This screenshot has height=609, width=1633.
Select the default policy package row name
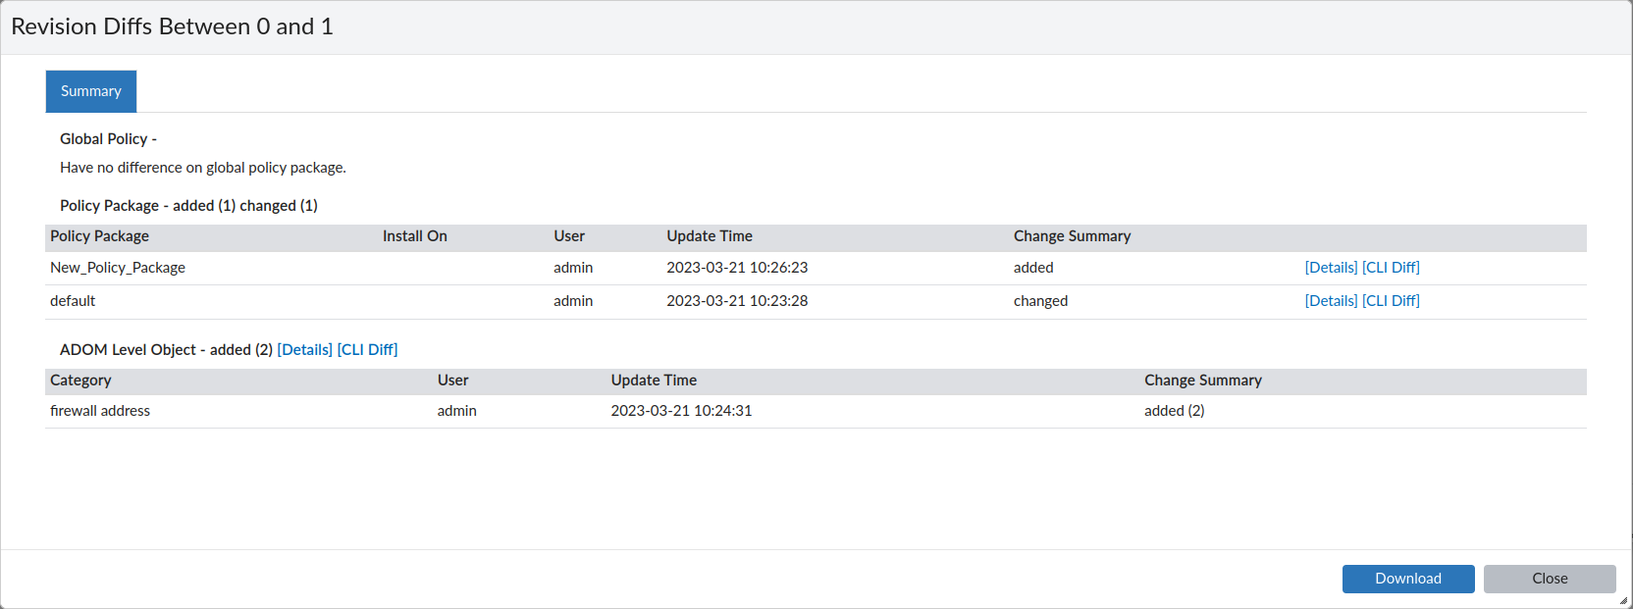click(73, 301)
